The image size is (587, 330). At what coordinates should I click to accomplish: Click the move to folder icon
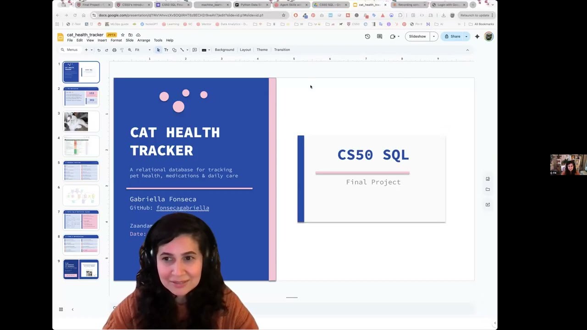(130, 35)
